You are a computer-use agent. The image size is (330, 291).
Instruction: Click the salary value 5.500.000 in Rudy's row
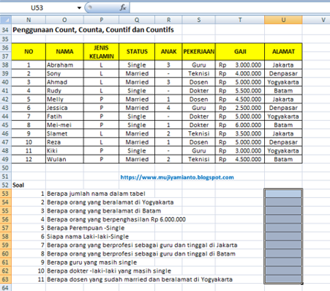(240, 91)
